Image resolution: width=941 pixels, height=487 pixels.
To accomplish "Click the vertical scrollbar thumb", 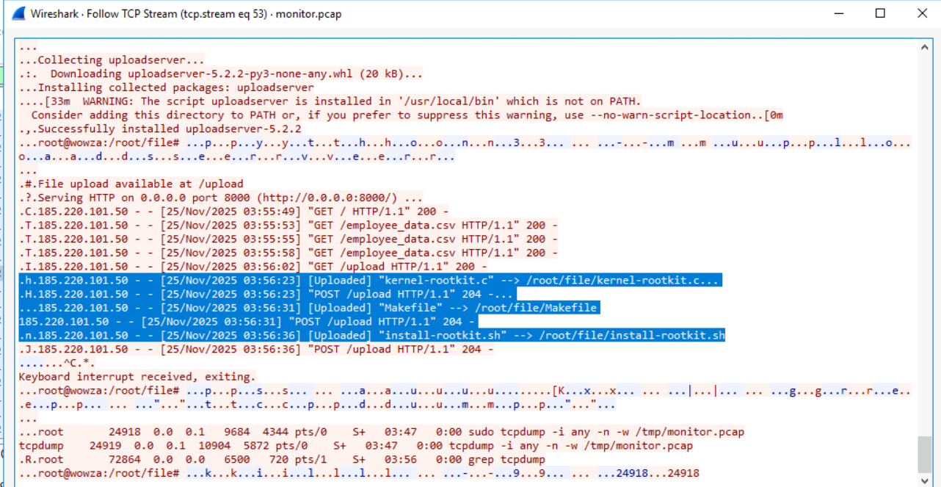I will 925,455.
